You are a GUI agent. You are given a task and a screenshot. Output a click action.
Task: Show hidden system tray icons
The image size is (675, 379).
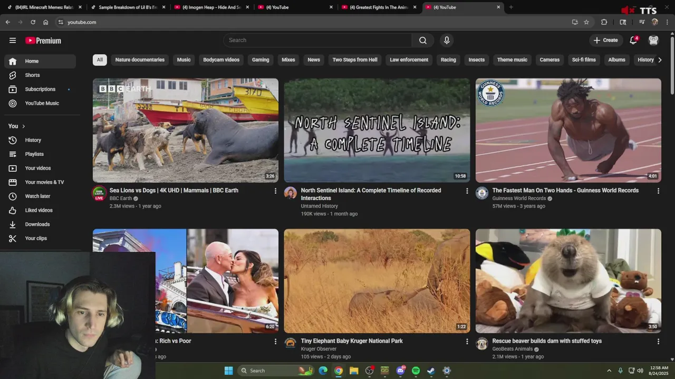point(609,371)
